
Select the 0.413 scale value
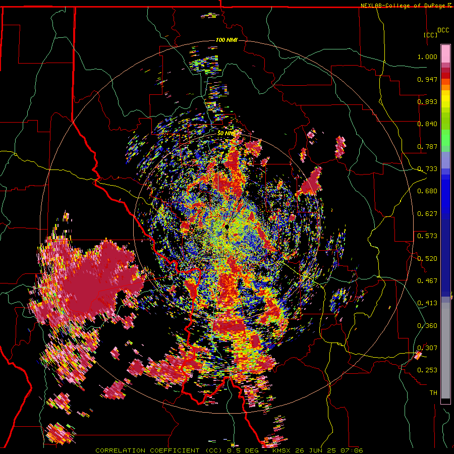(x=427, y=303)
